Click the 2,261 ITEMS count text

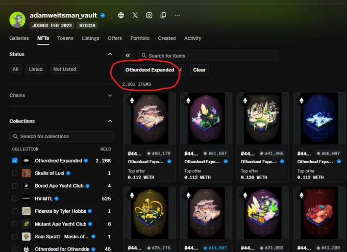pos(137,84)
